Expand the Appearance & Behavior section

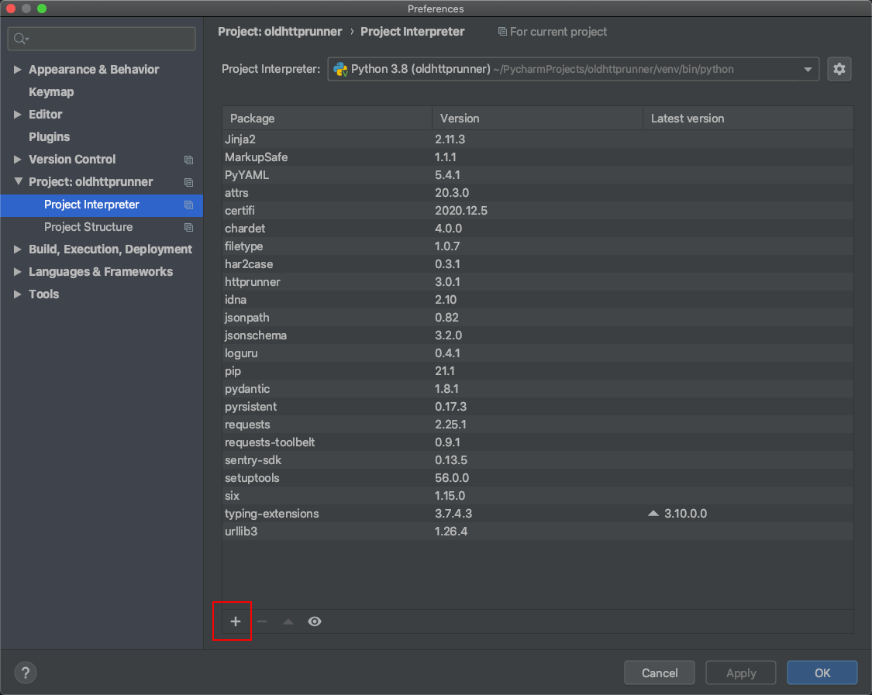click(x=18, y=70)
